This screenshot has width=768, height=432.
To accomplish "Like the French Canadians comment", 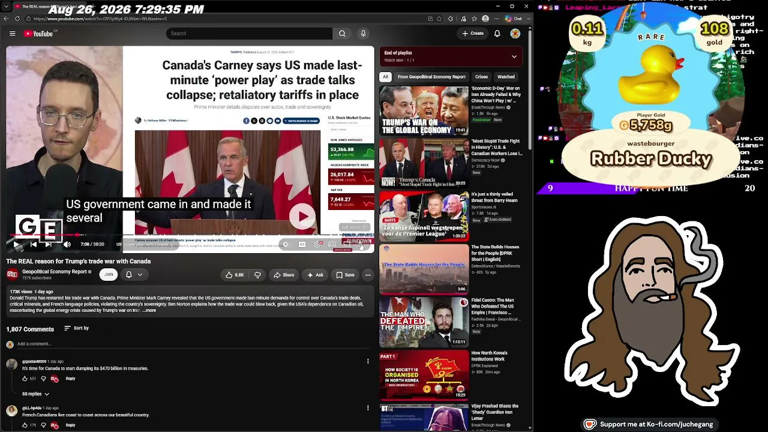I will [x=25, y=425].
